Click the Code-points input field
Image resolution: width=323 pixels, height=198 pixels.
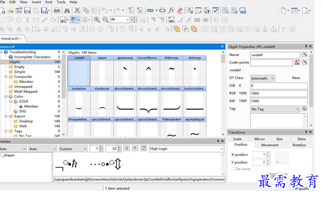pyautogui.click(x=271, y=63)
